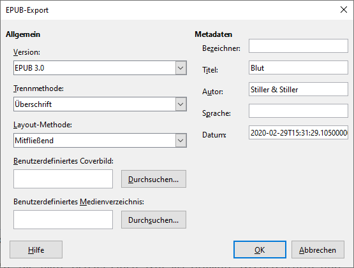Expand the Layout-Methode dropdown arrow
Viewport: 354px width, 268px height.
pyautogui.click(x=181, y=141)
